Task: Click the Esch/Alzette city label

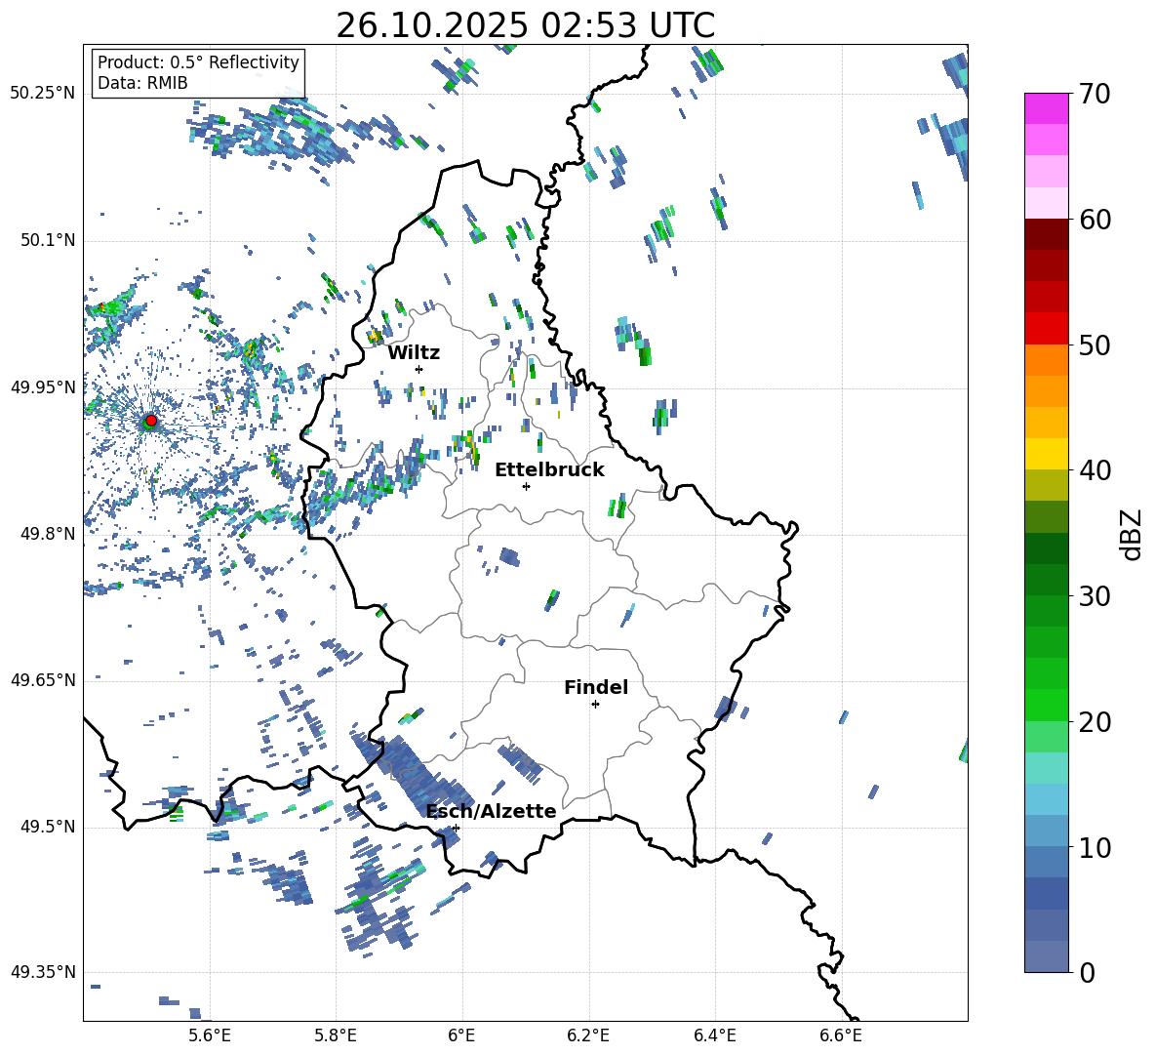Action: point(490,811)
